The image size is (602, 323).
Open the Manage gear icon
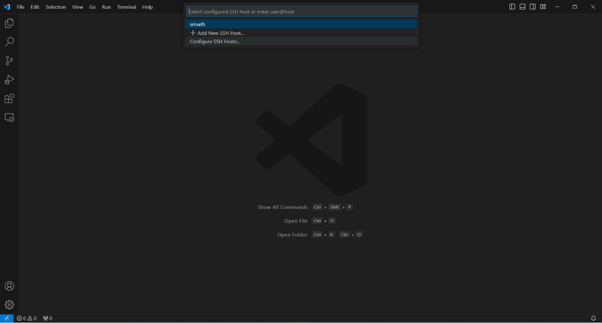9,305
